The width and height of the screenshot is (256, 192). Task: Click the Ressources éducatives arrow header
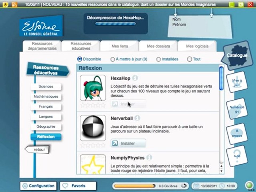[x=48, y=70]
